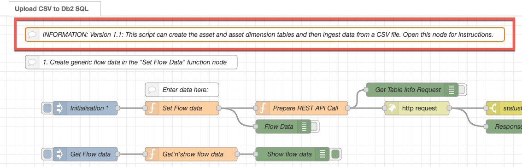
Task: Trigger the Get Flow data inject button
Action: pos(47,154)
